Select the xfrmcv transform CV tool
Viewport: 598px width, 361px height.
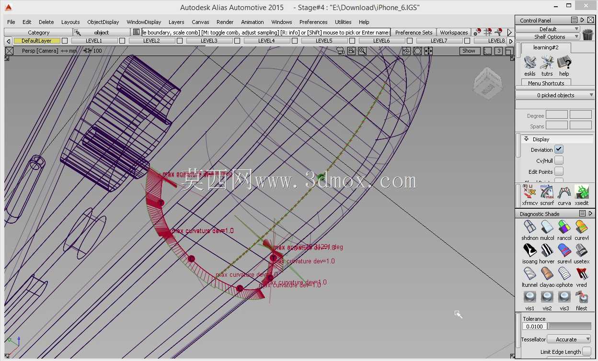click(529, 192)
